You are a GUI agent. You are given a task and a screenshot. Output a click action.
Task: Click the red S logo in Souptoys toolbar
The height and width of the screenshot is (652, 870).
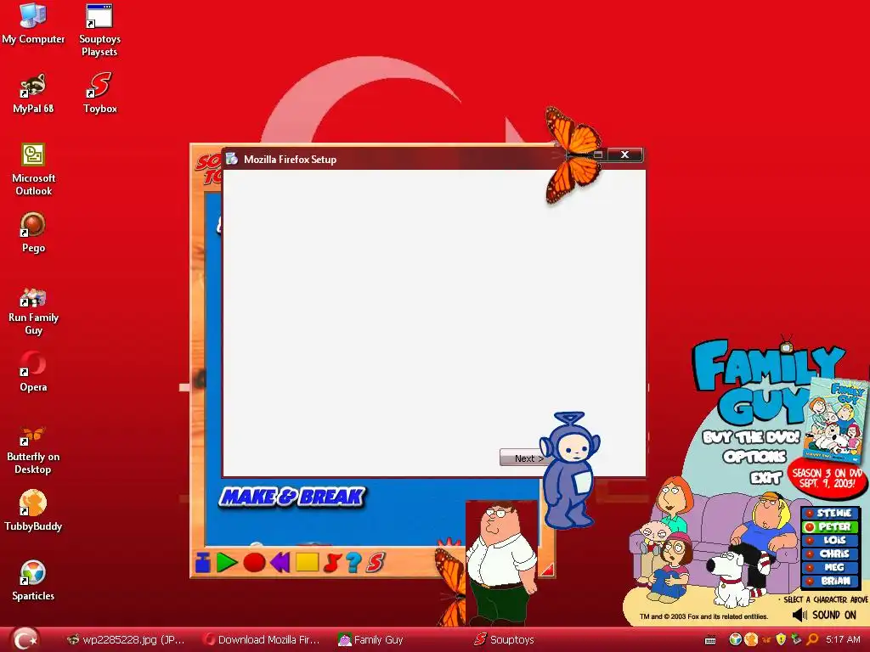(375, 562)
